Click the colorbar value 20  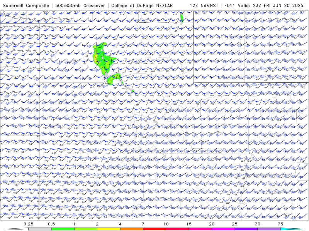tap(212, 224)
